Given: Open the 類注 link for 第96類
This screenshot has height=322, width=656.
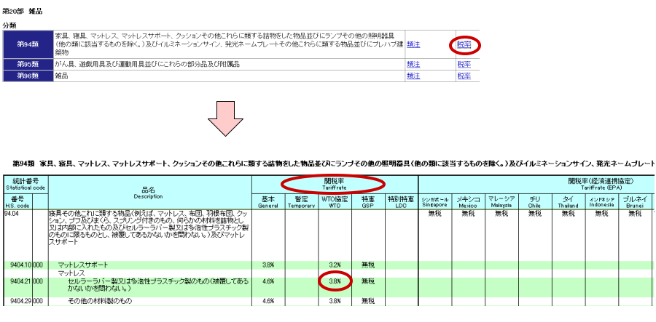Looking at the screenshot, I should click(413, 76).
